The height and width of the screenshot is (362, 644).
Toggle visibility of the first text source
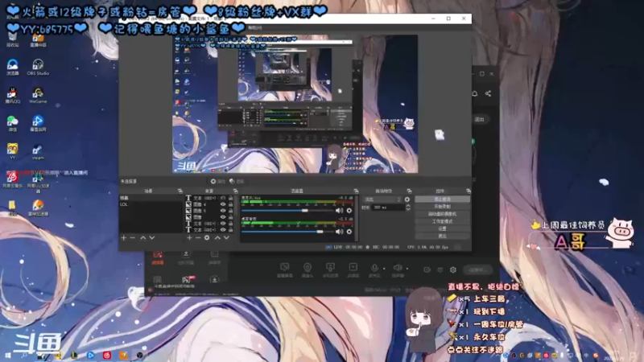[223, 198]
